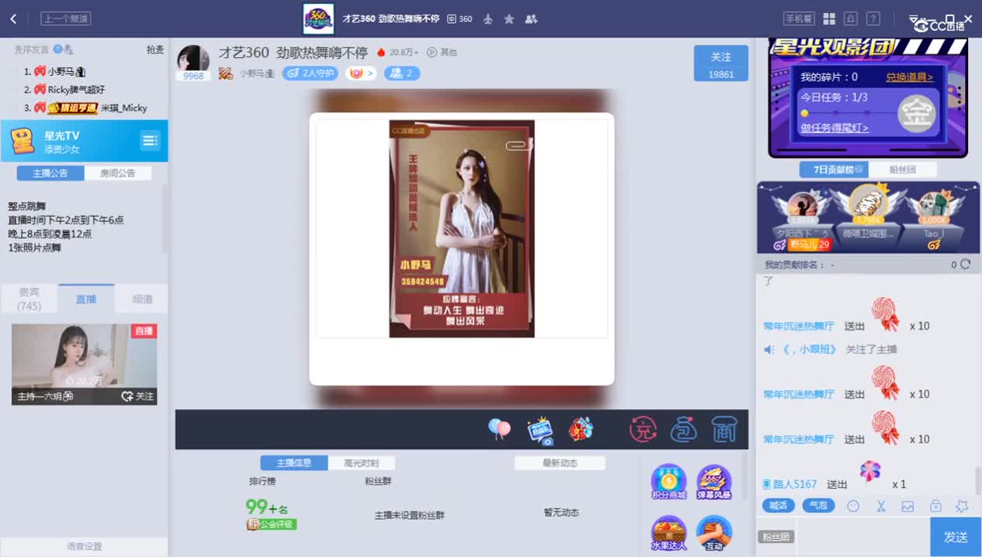
Task: Insert an image with the picture icon
Action: (x=908, y=506)
